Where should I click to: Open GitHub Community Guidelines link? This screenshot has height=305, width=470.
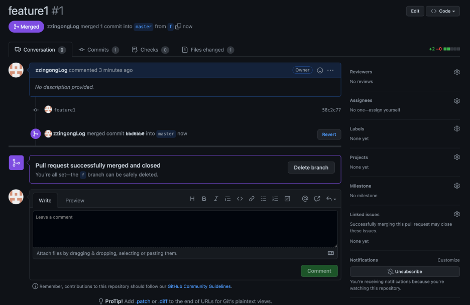coord(199,286)
